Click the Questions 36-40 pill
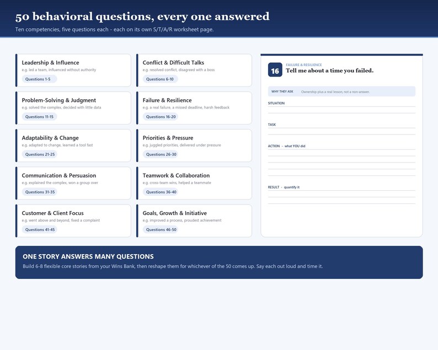The image size is (438, 350). click(161, 192)
